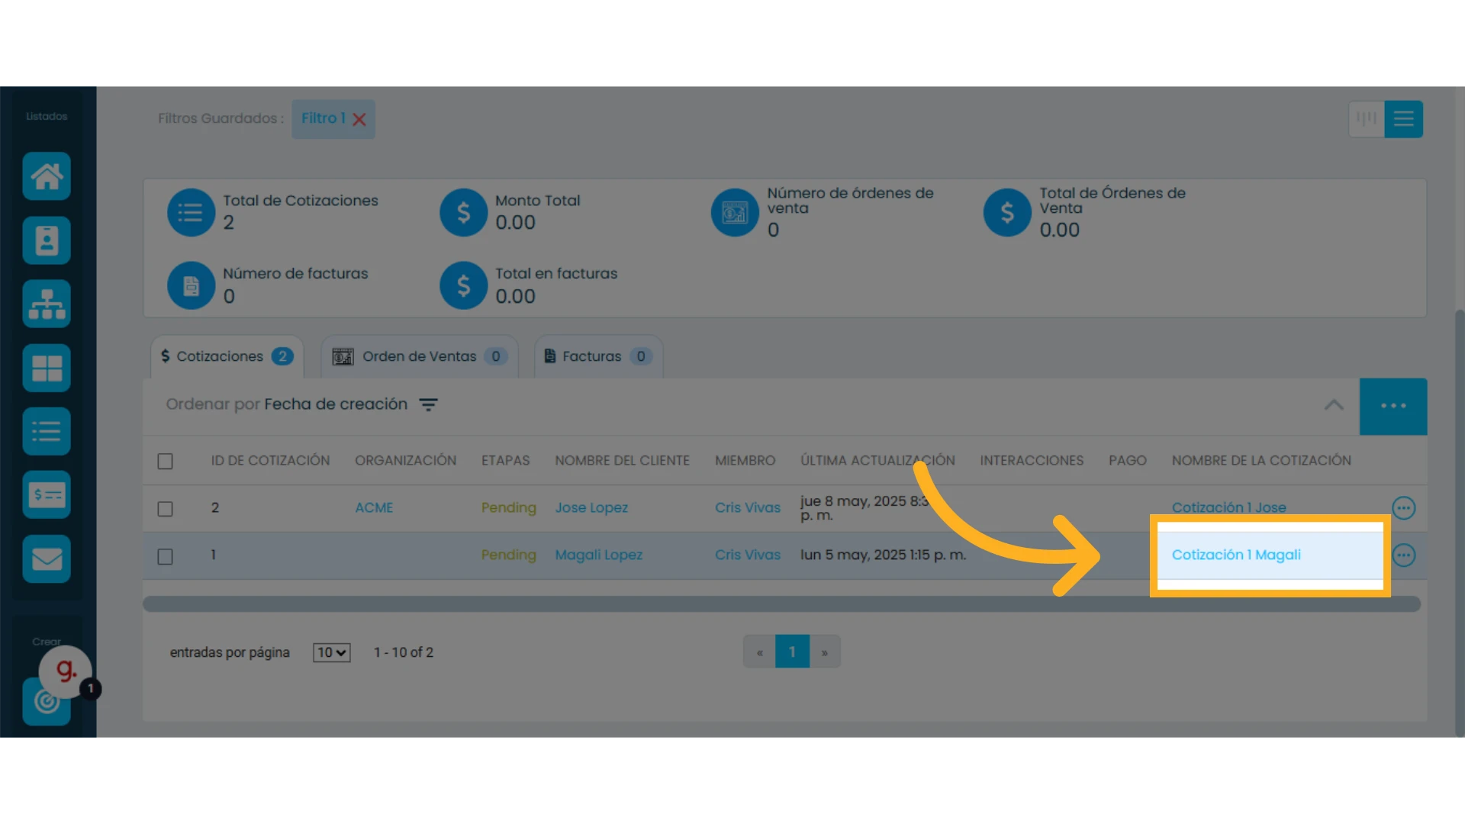Open the list sidebar icon

(x=47, y=431)
